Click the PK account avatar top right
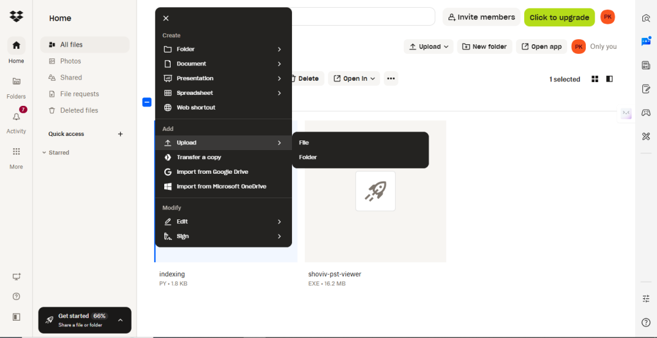The height and width of the screenshot is (338, 657). pyautogui.click(x=608, y=17)
